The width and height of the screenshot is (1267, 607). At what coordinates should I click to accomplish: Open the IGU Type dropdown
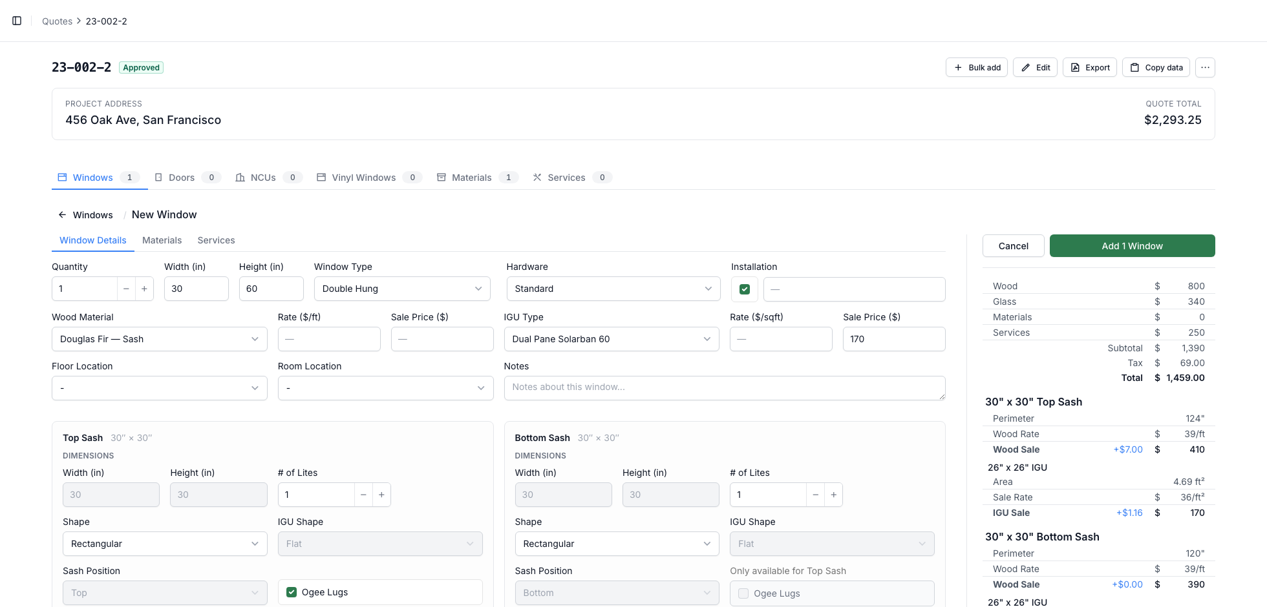coord(612,339)
